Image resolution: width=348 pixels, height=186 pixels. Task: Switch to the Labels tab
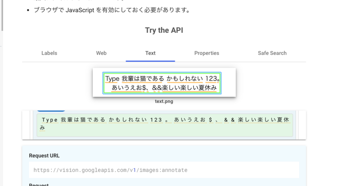pyautogui.click(x=49, y=53)
